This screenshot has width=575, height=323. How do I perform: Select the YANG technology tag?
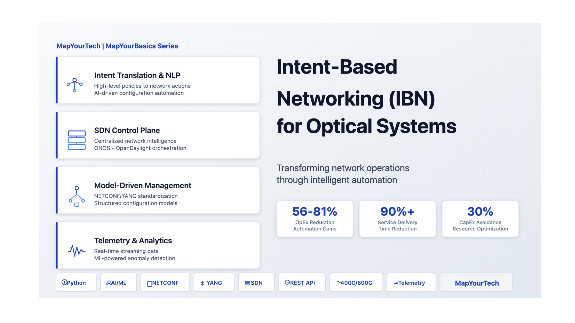[214, 282]
